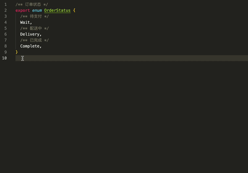Select line number 10 in the gutter
The image size is (248, 173).
click(4, 58)
